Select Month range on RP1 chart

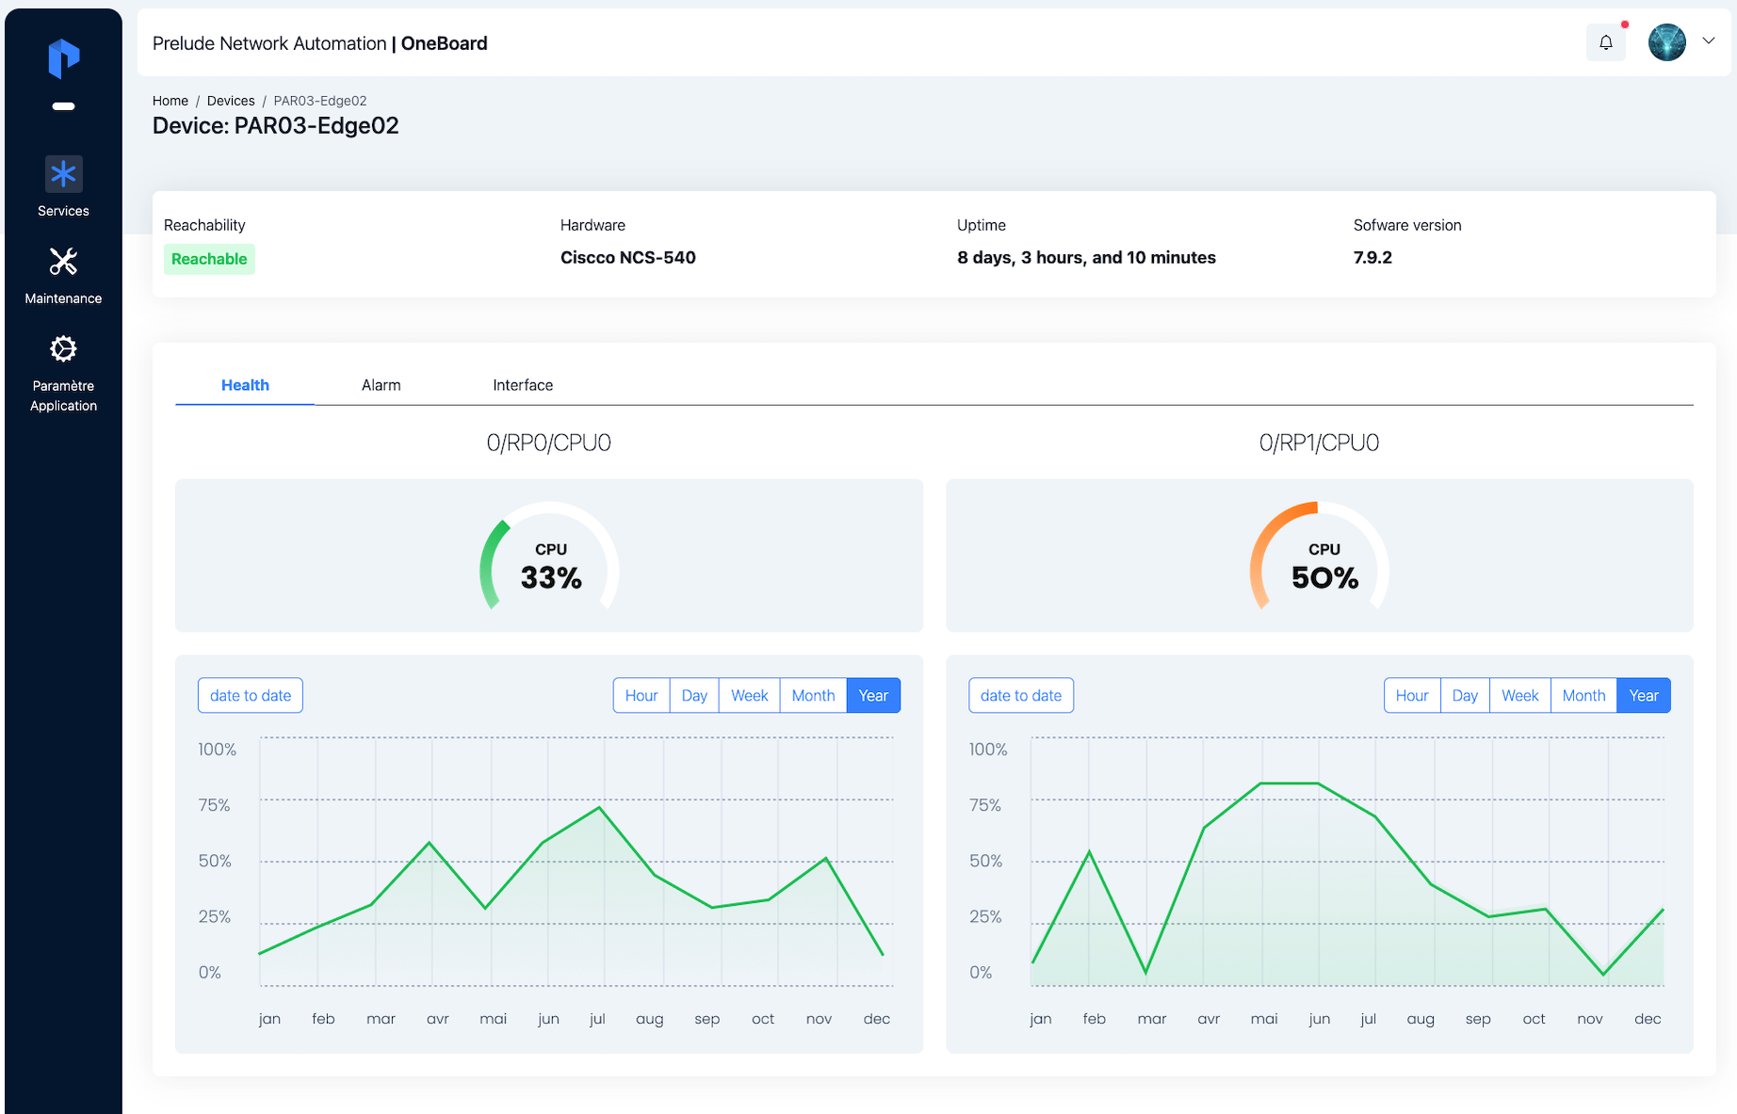click(x=1583, y=696)
